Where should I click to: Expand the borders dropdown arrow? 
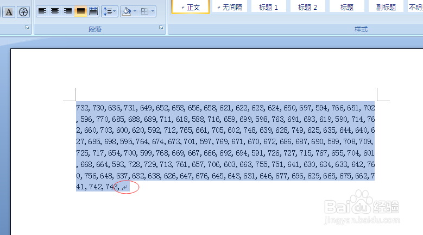[153, 11]
